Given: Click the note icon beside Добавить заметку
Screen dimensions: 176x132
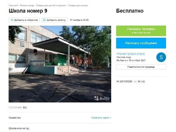Looking at the screenshot, I should point(44,20).
